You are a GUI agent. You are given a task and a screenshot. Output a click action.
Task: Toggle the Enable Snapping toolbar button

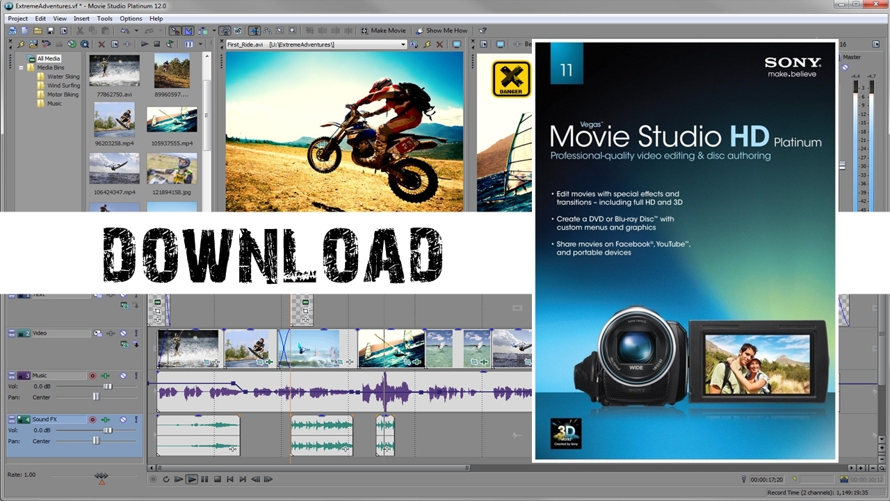pos(175,31)
